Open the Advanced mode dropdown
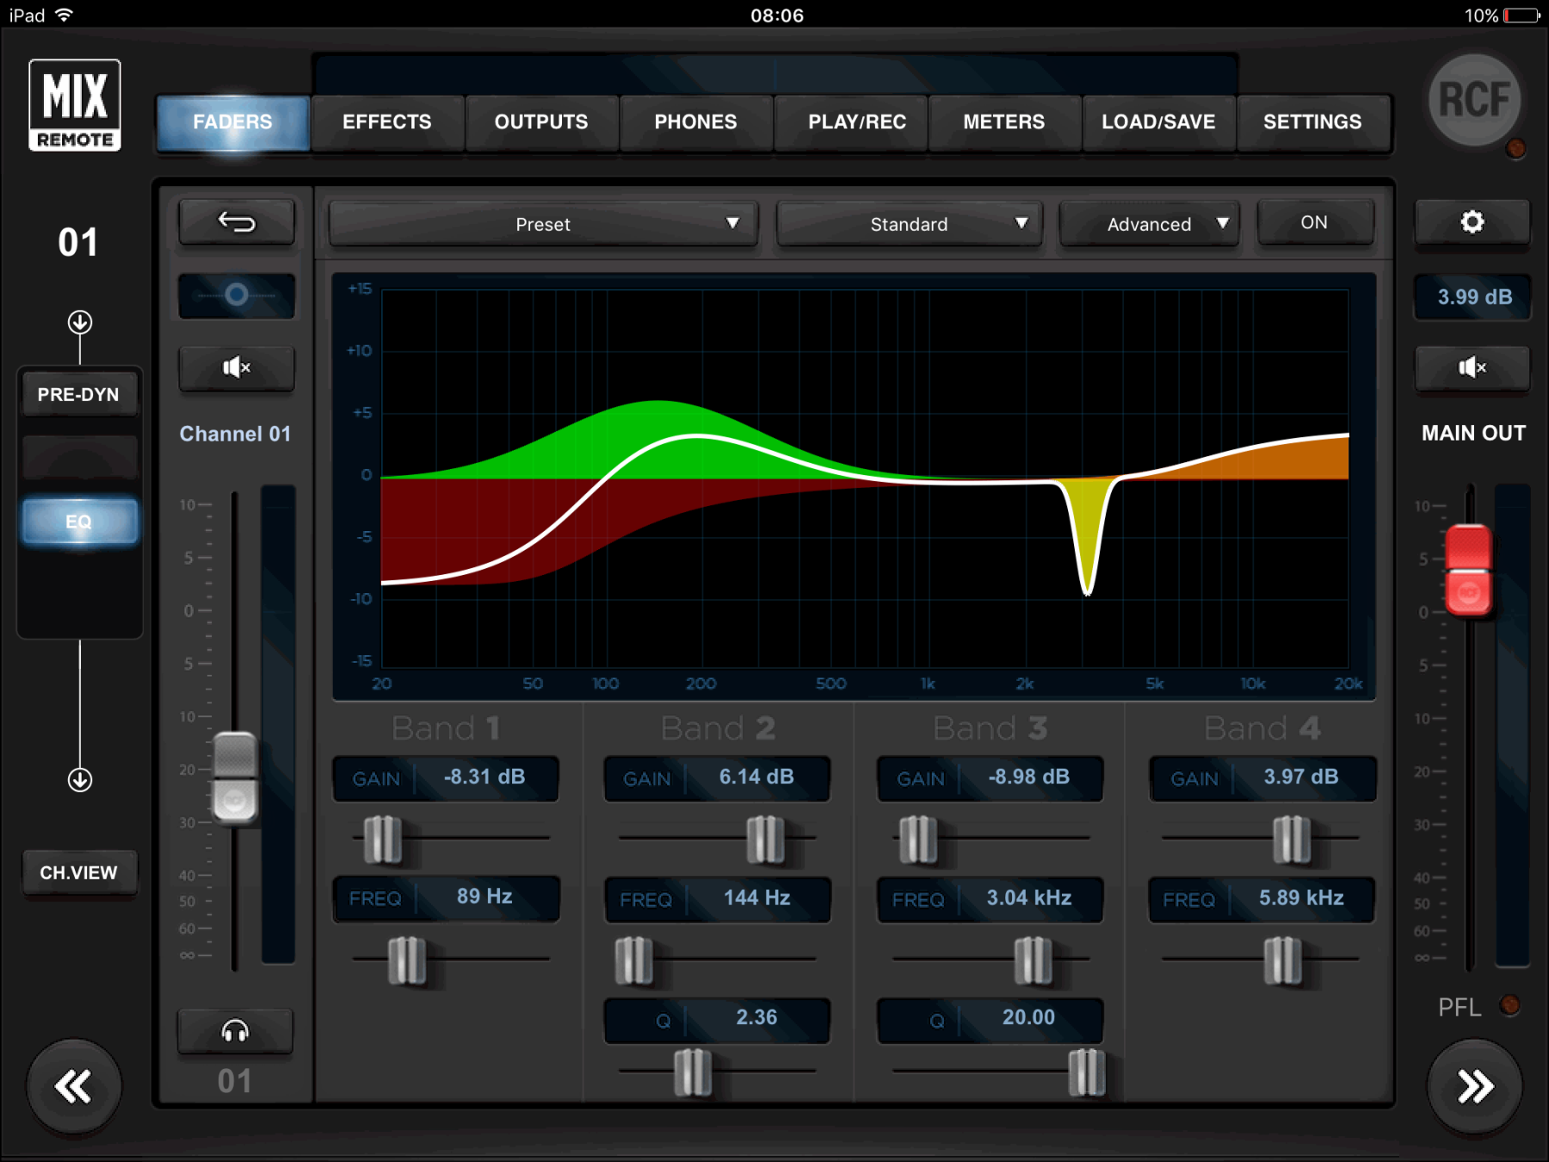Screen dimensions: 1549x1162 tap(1149, 225)
